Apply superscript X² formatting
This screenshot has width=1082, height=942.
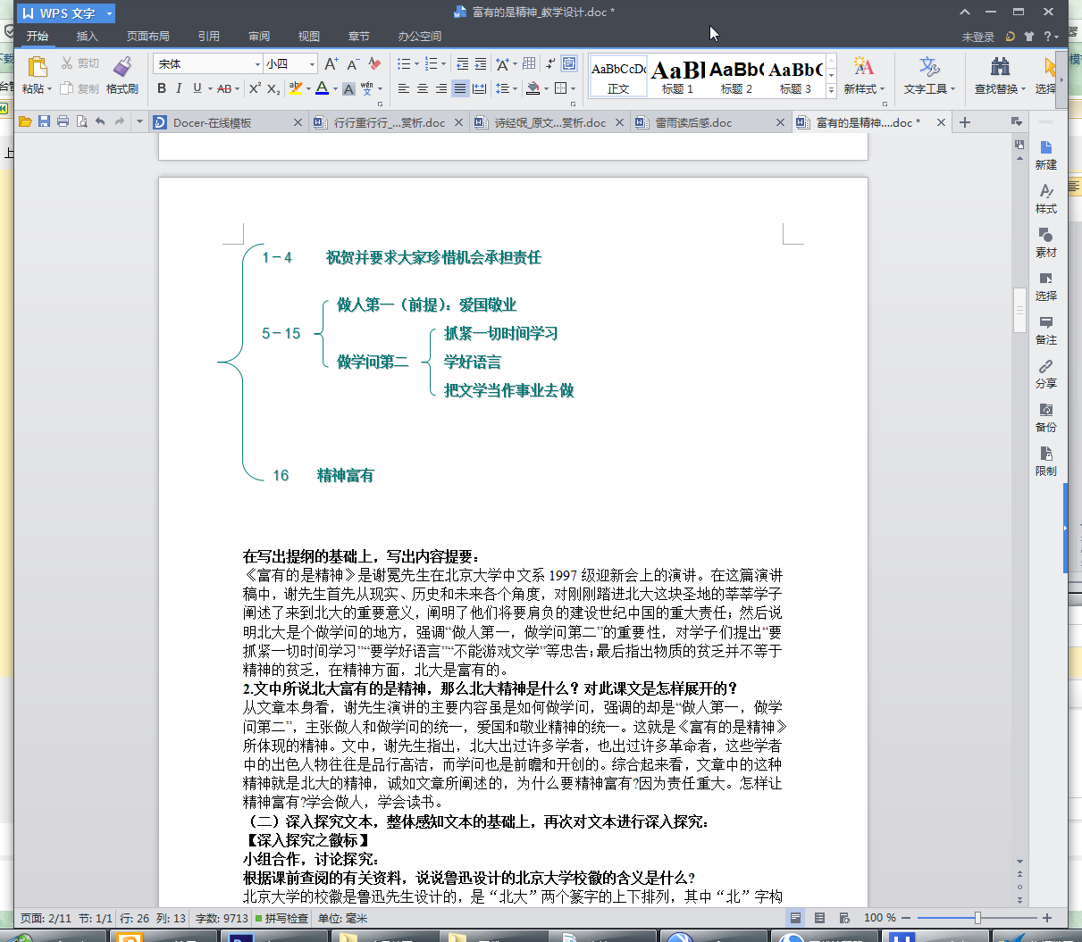pyautogui.click(x=255, y=88)
